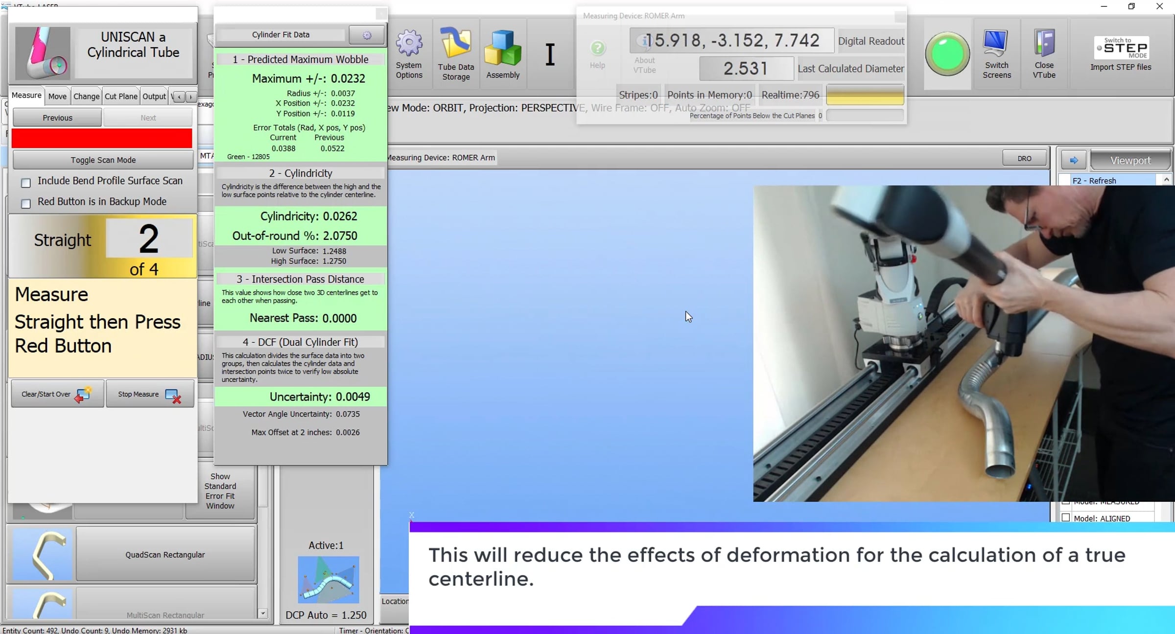
Task: Toggle Model: ALIGNED checkbox
Action: coord(1066,517)
